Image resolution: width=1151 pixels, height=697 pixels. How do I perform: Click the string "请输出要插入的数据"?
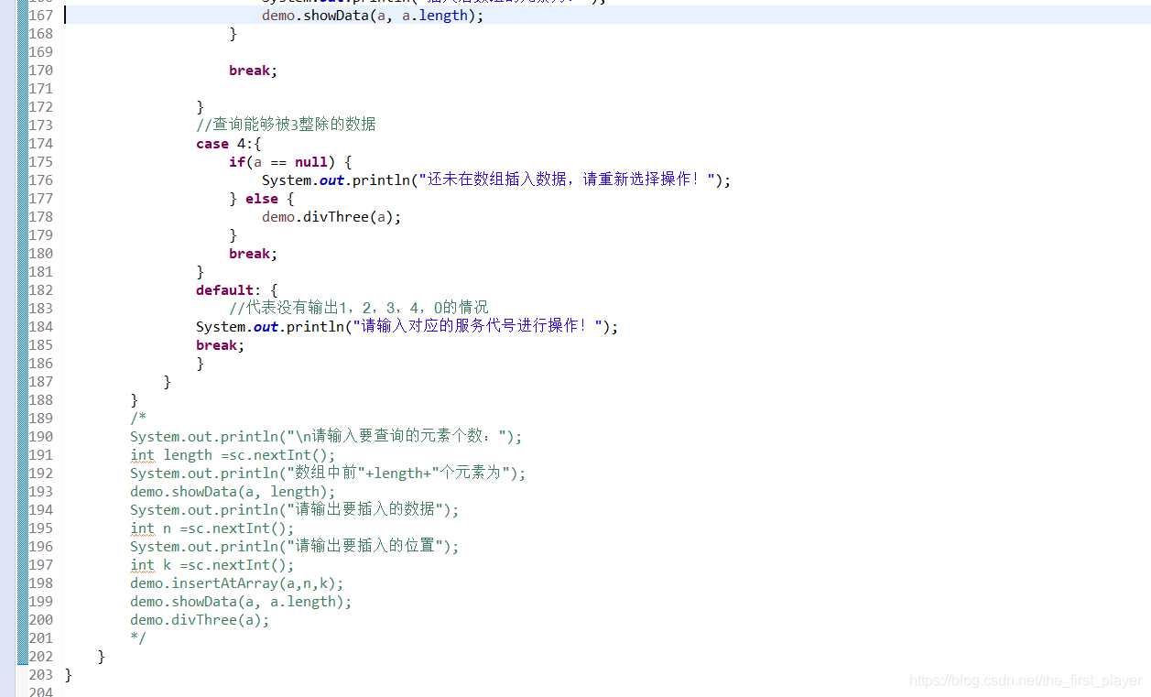coord(365,510)
